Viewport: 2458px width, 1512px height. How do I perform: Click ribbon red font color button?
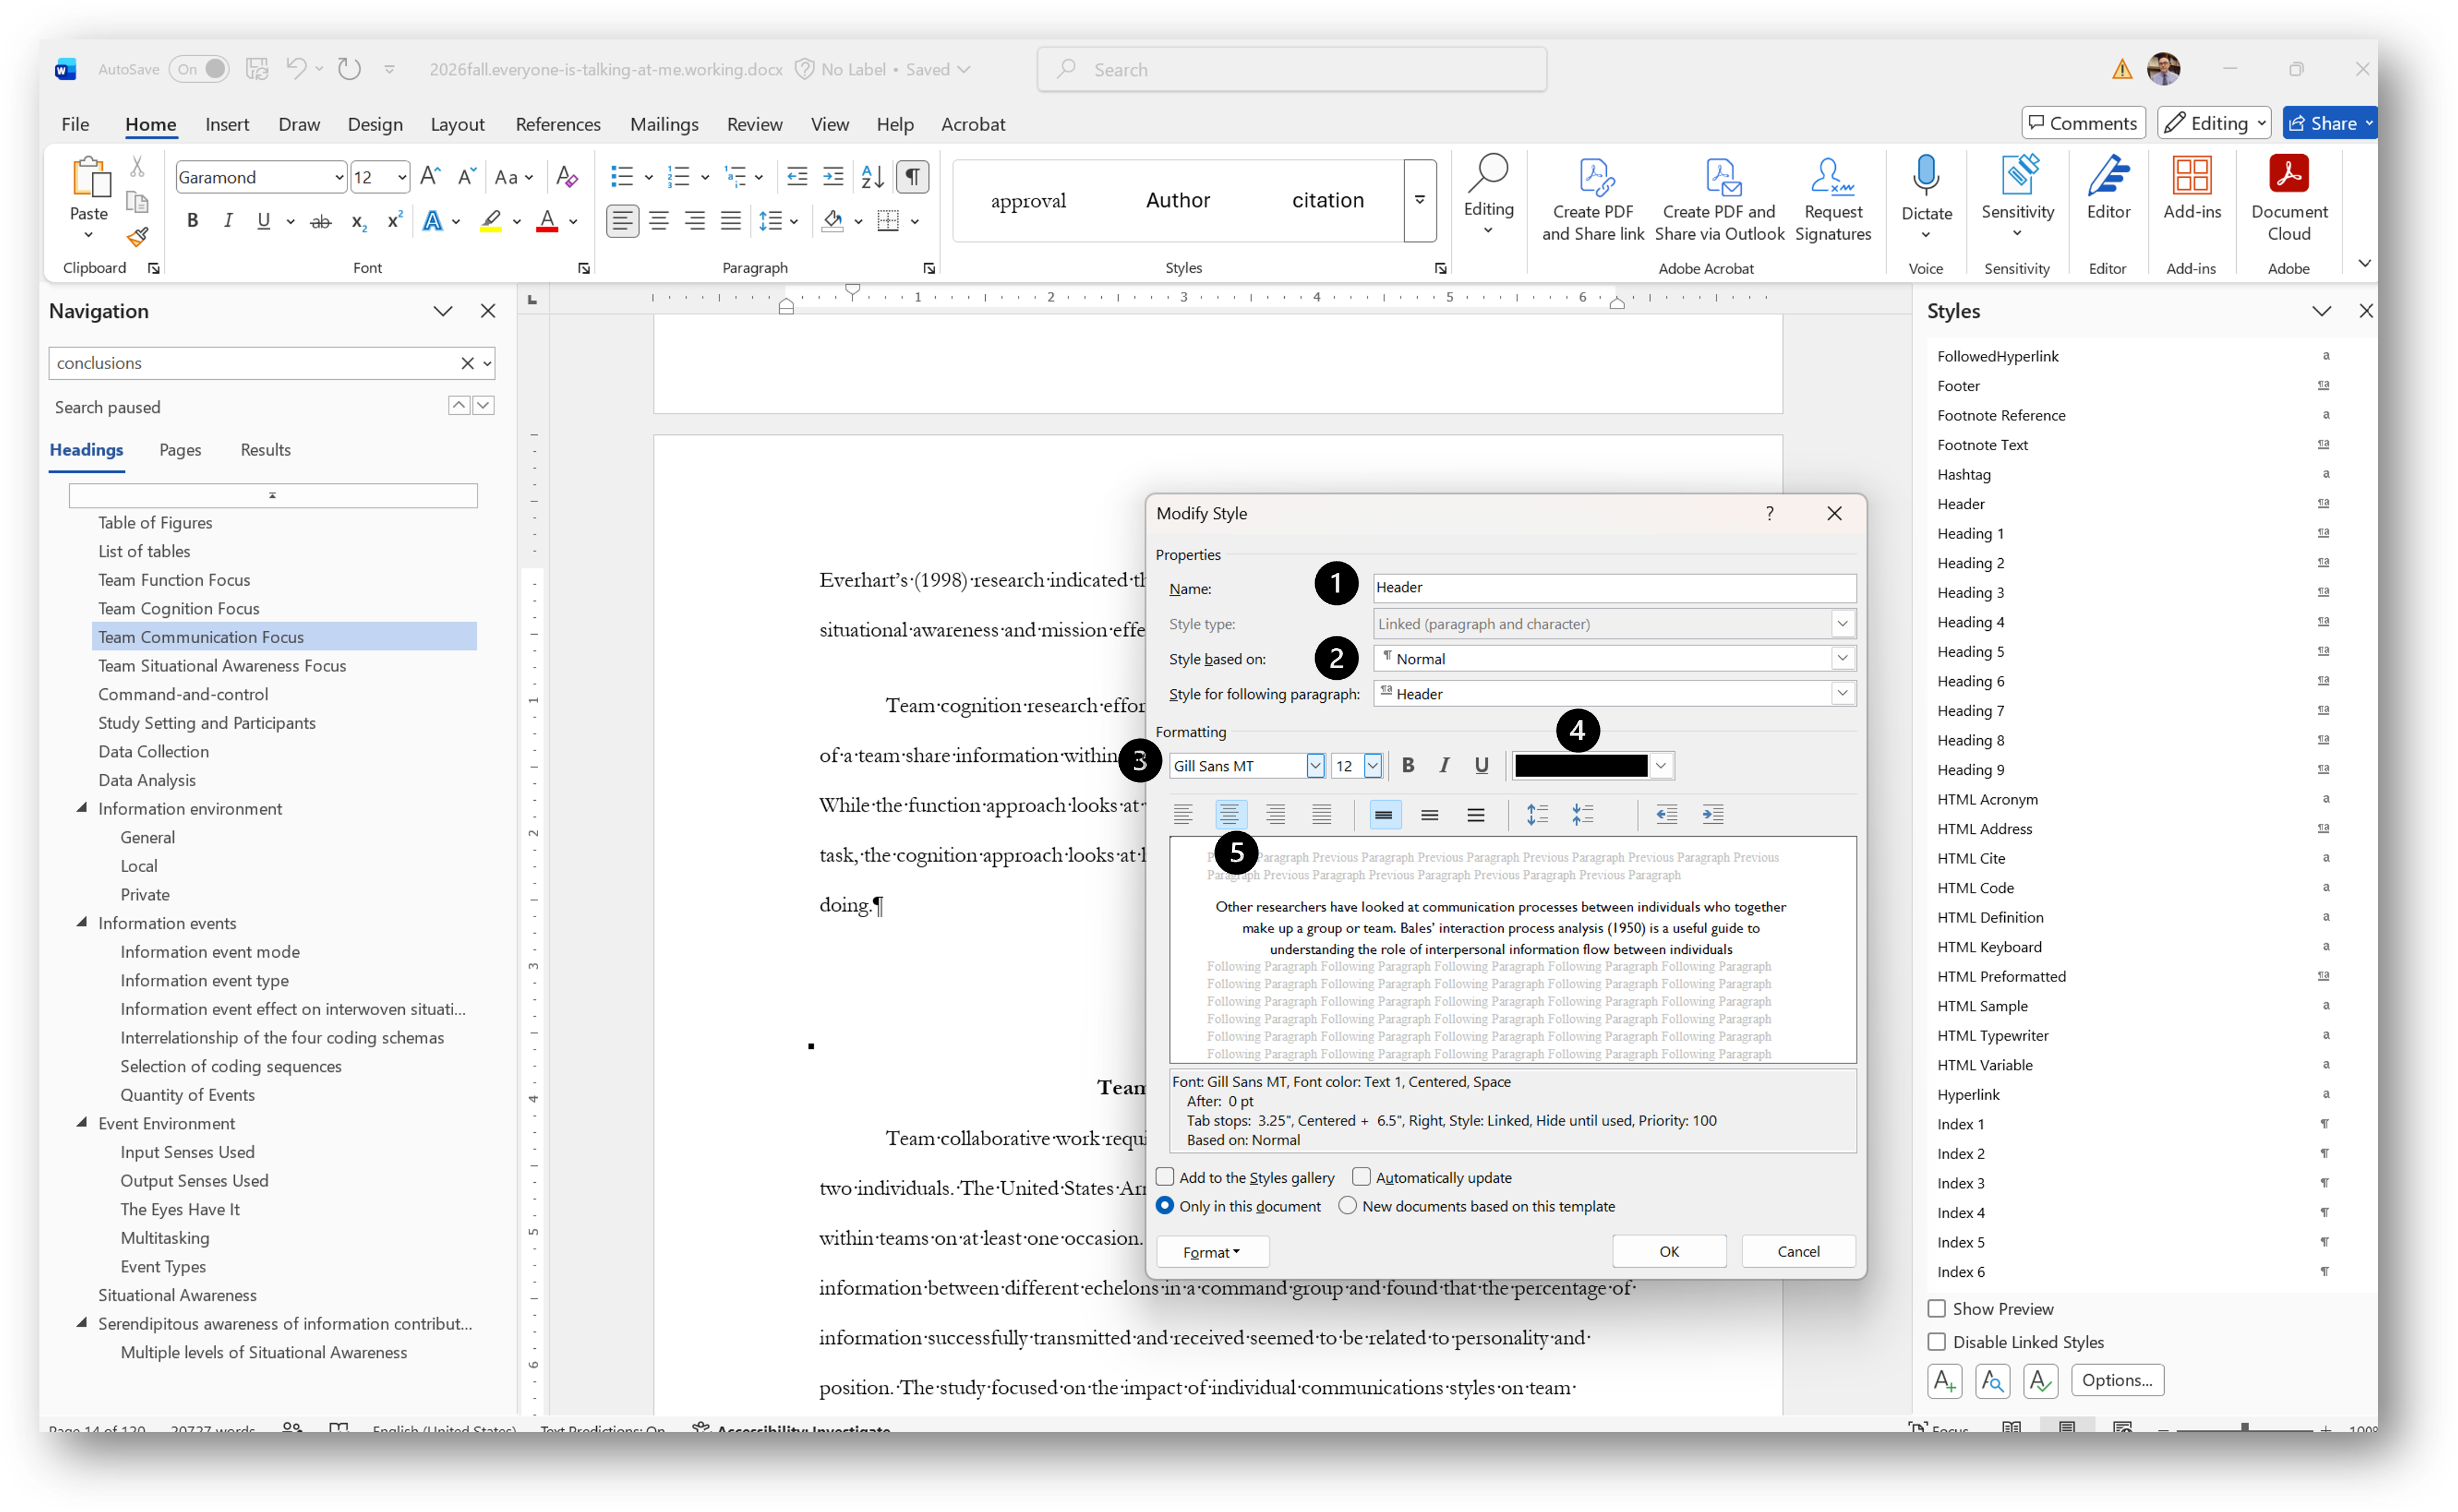[546, 221]
